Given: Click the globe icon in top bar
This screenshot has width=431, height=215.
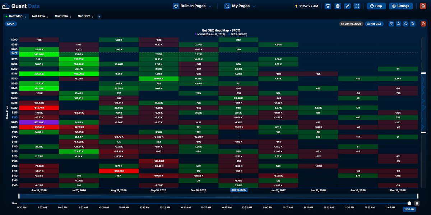Looking at the screenshot, I should [338, 6].
